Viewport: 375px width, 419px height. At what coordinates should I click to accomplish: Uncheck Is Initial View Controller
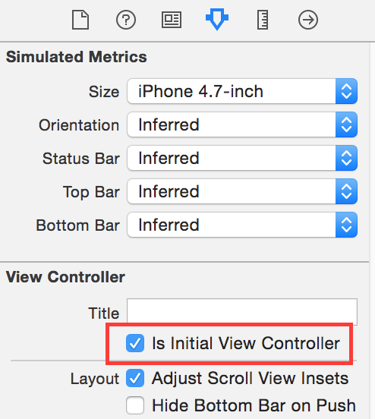point(135,343)
